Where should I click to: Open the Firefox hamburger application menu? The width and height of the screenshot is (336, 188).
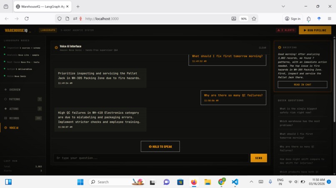tap(329, 19)
